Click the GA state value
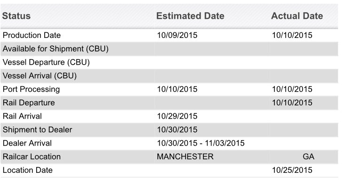The image size is (342, 186). tap(308, 156)
